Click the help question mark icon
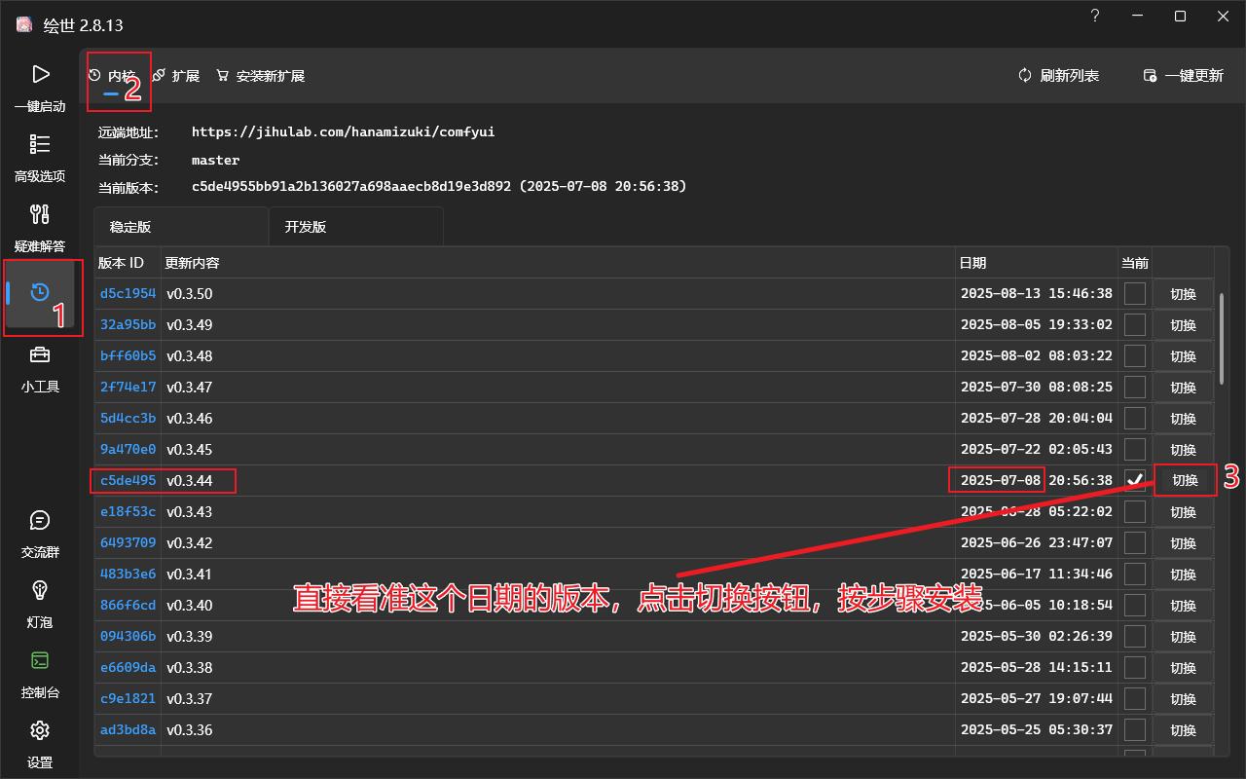The height and width of the screenshot is (779, 1246). [1095, 16]
